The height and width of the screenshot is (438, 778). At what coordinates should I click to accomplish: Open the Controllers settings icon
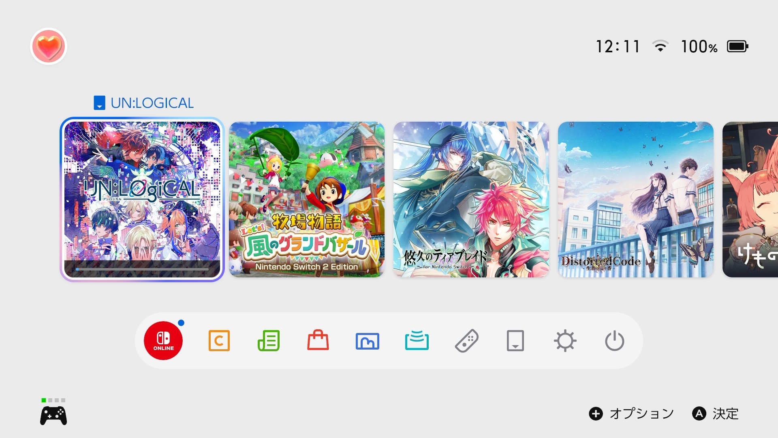click(467, 341)
